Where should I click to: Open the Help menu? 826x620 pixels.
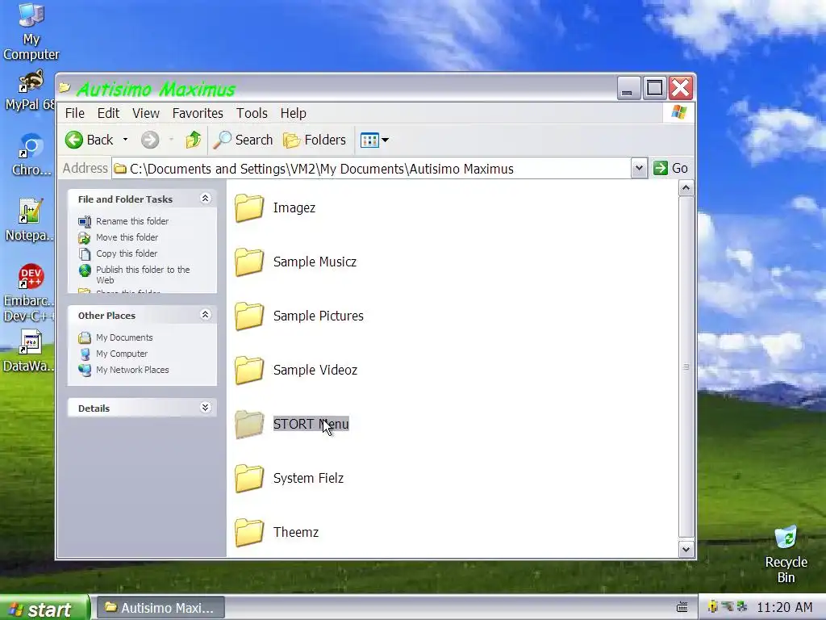(294, 113)
